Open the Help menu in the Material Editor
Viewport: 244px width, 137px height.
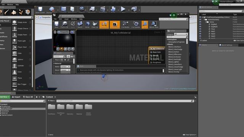[x=81, y=19]
